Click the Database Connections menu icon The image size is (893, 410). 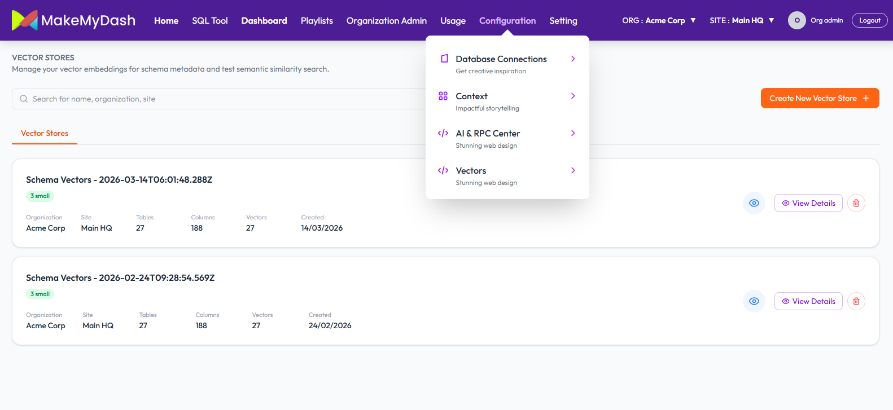[444, 59]
